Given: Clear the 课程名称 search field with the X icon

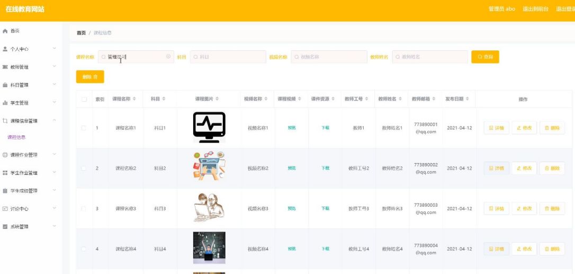Looking at the screenshot, I should point(168,57).
